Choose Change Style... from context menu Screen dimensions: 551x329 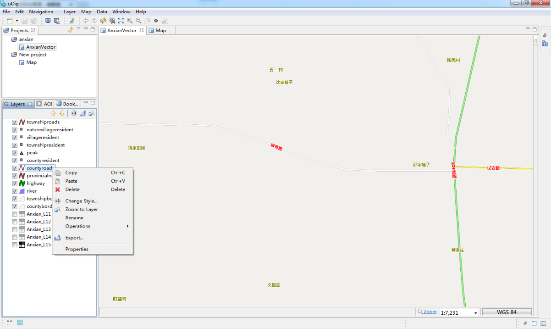click(93, 201)
